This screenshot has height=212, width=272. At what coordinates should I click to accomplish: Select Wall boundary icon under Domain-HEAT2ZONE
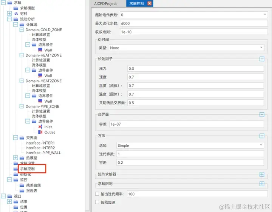click(x=40, y=101)
